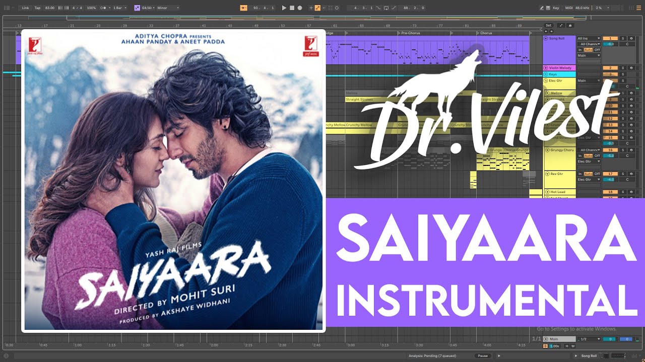This screenshot has height=362, width=645.
Task: Collapse the Song Roll track
Action: (x=546, y=38)
